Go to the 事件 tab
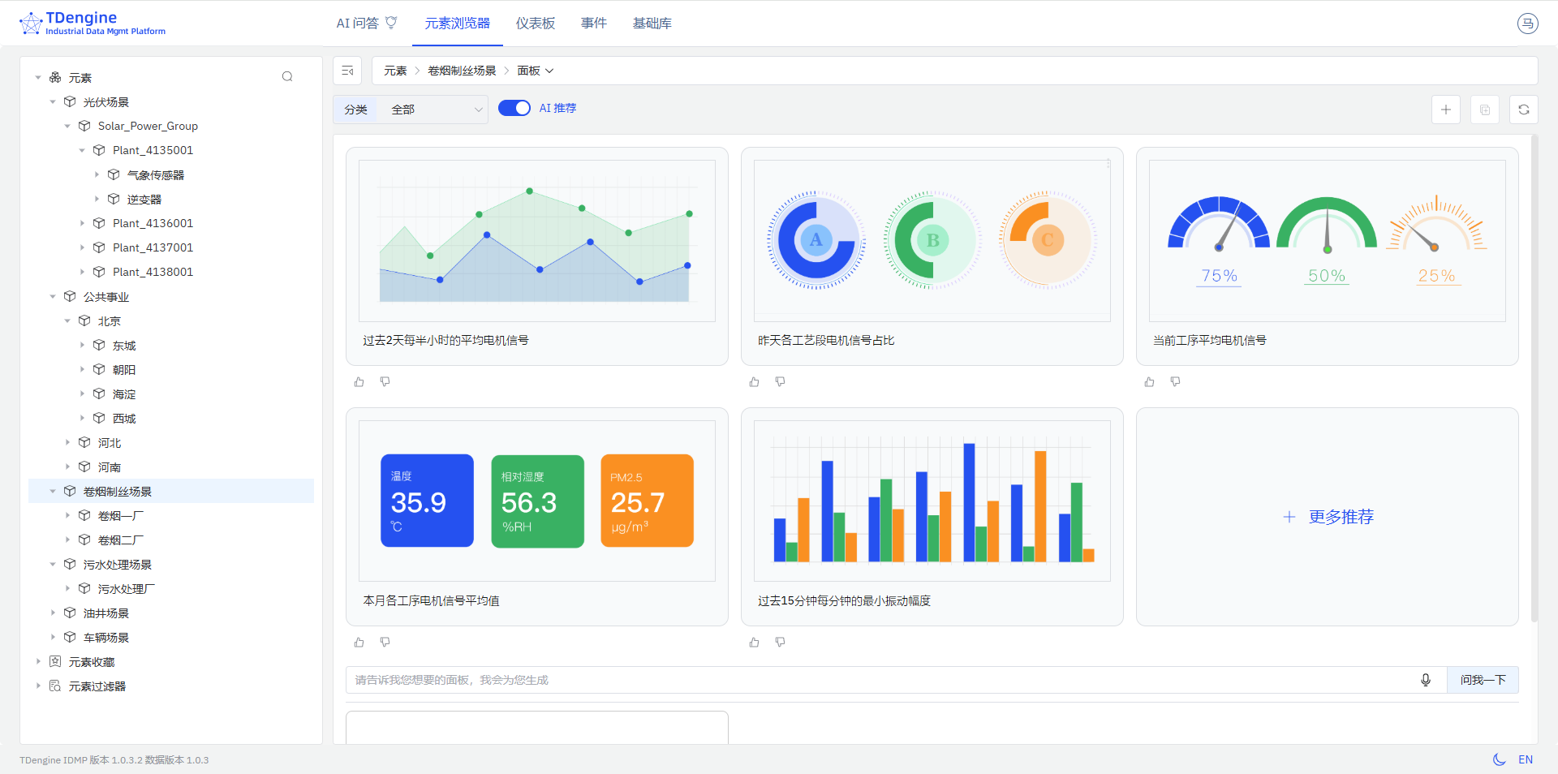This screenshot has width=1558, height=774. (594, 23)
